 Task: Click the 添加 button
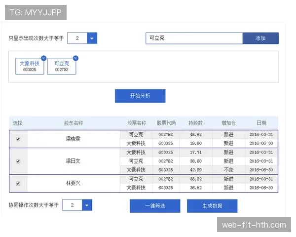pyautogui.click(x=260, y=38)
